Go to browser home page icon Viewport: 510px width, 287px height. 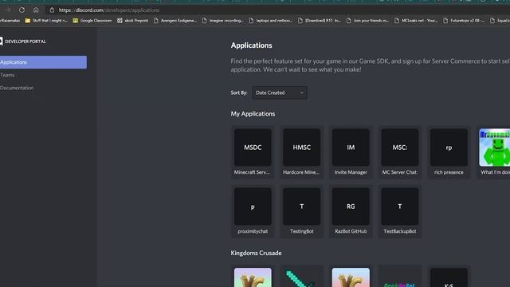[36, 10]
